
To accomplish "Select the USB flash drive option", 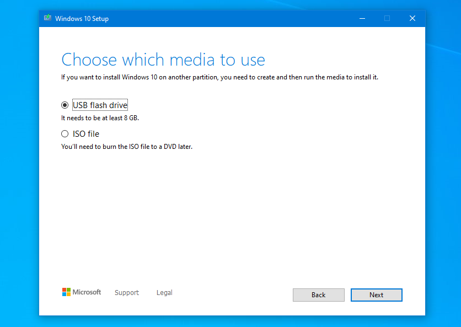I will click(65, 105).
